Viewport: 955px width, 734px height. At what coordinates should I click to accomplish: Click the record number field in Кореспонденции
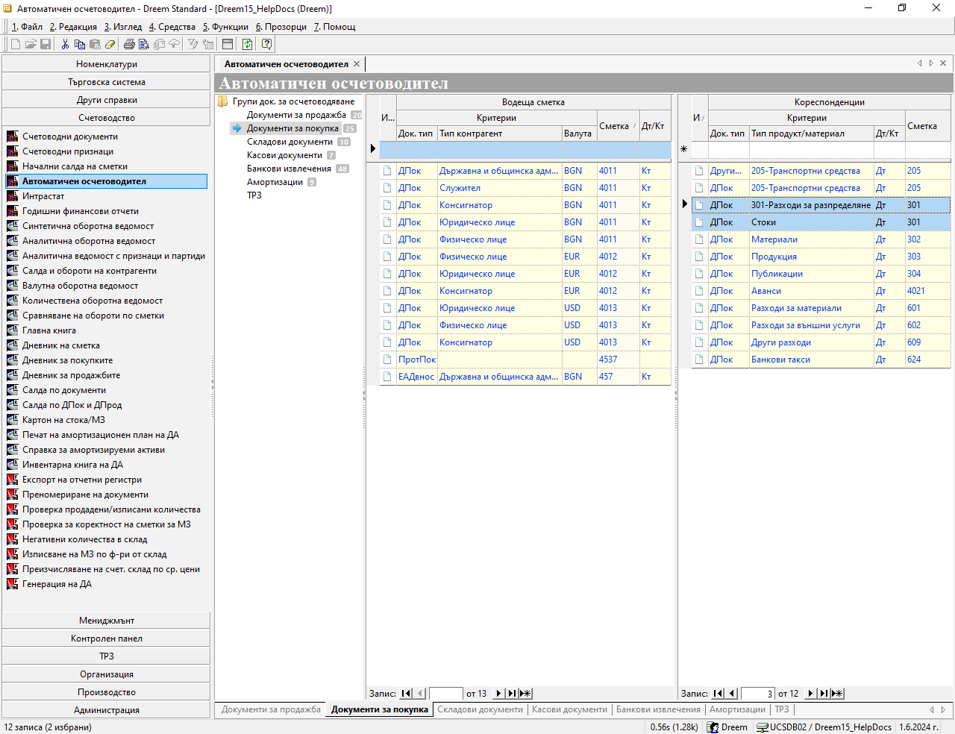pos(757,693)
